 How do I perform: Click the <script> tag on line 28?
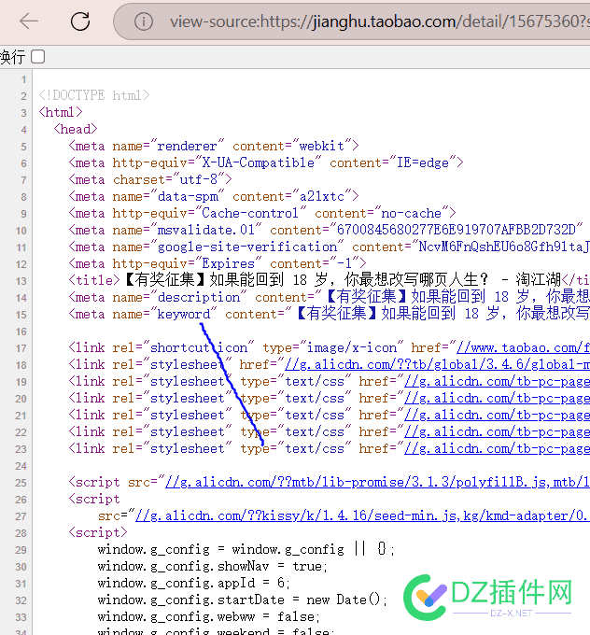(x=98, y=532)
